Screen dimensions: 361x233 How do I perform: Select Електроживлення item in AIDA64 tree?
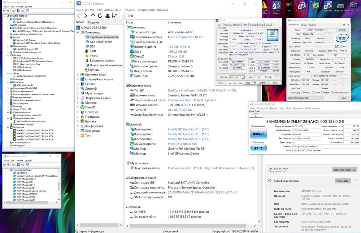(x=100, y=60)
